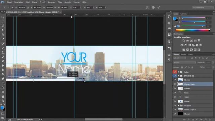215x121 pixels.
Task: Open the layer styles fx button
Action: tap(188, 120)
